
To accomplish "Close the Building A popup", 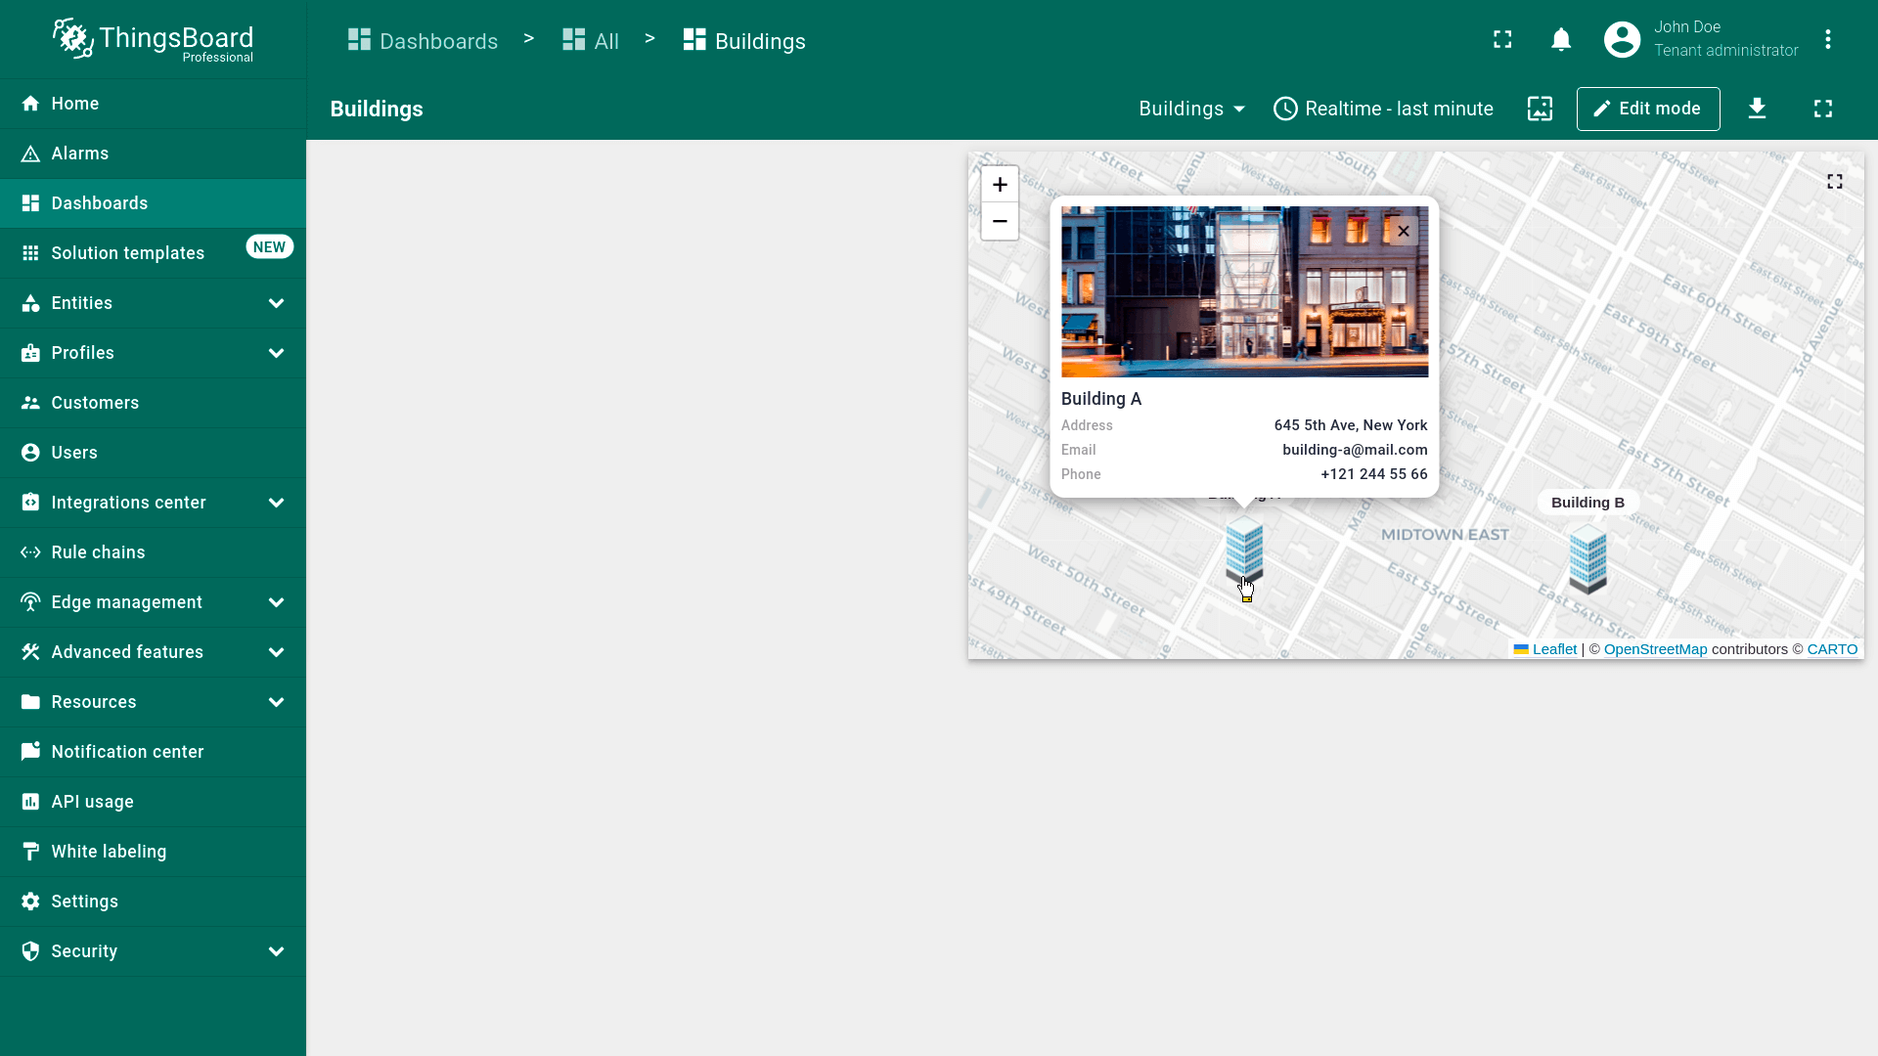I will (x=1403, y=232).
